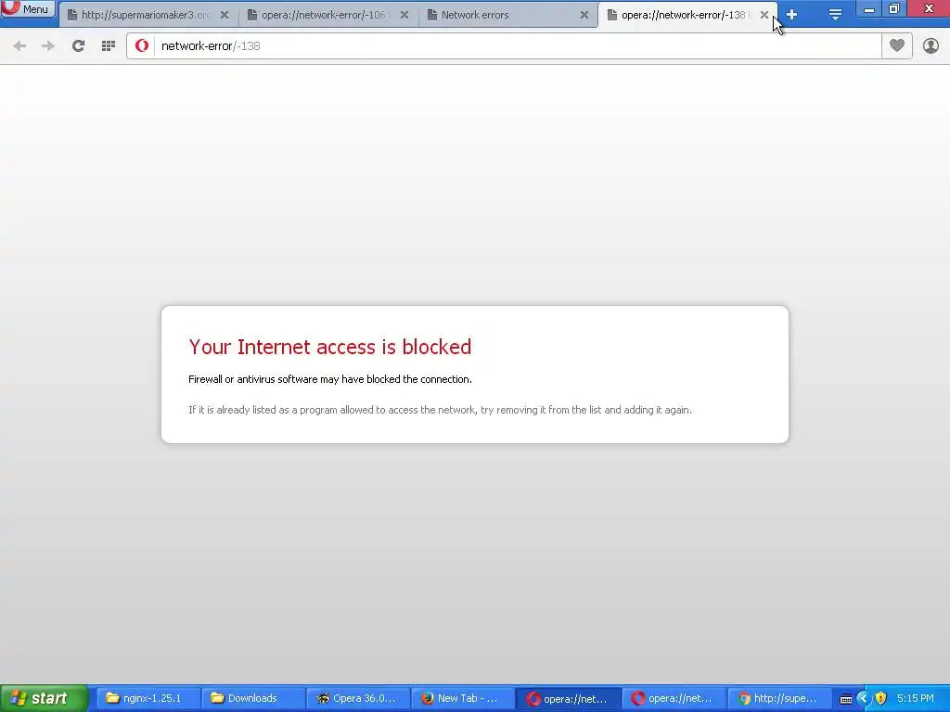Click the Opera logo in address bar
The image size is (950, 712).
[142, 45]
